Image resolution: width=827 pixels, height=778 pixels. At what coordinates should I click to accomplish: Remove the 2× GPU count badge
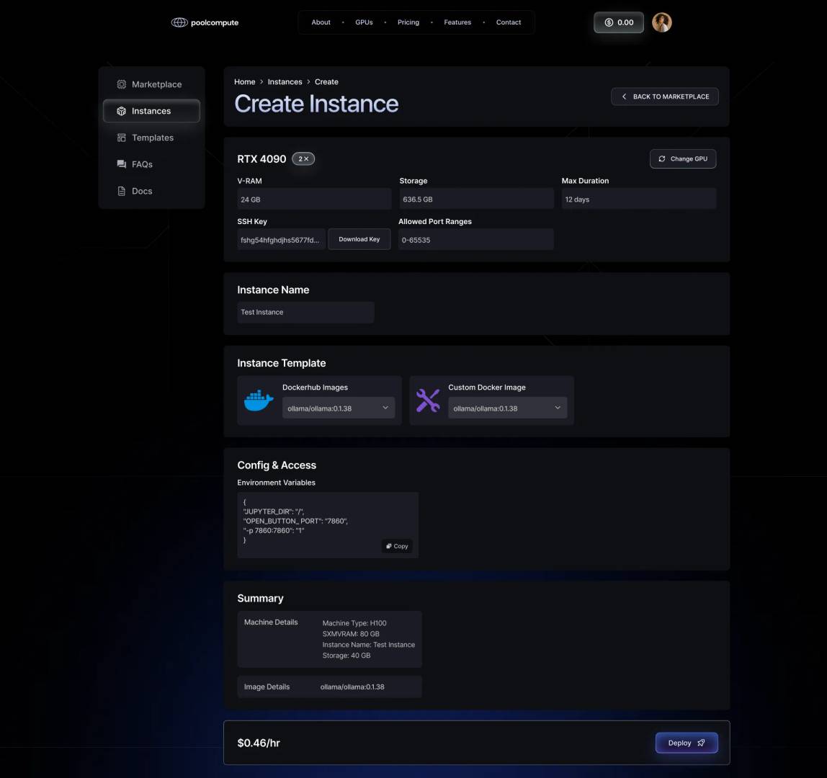303,158
